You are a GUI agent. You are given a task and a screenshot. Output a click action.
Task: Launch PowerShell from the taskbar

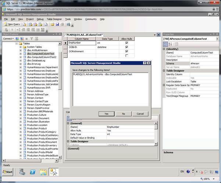(33, 172)
